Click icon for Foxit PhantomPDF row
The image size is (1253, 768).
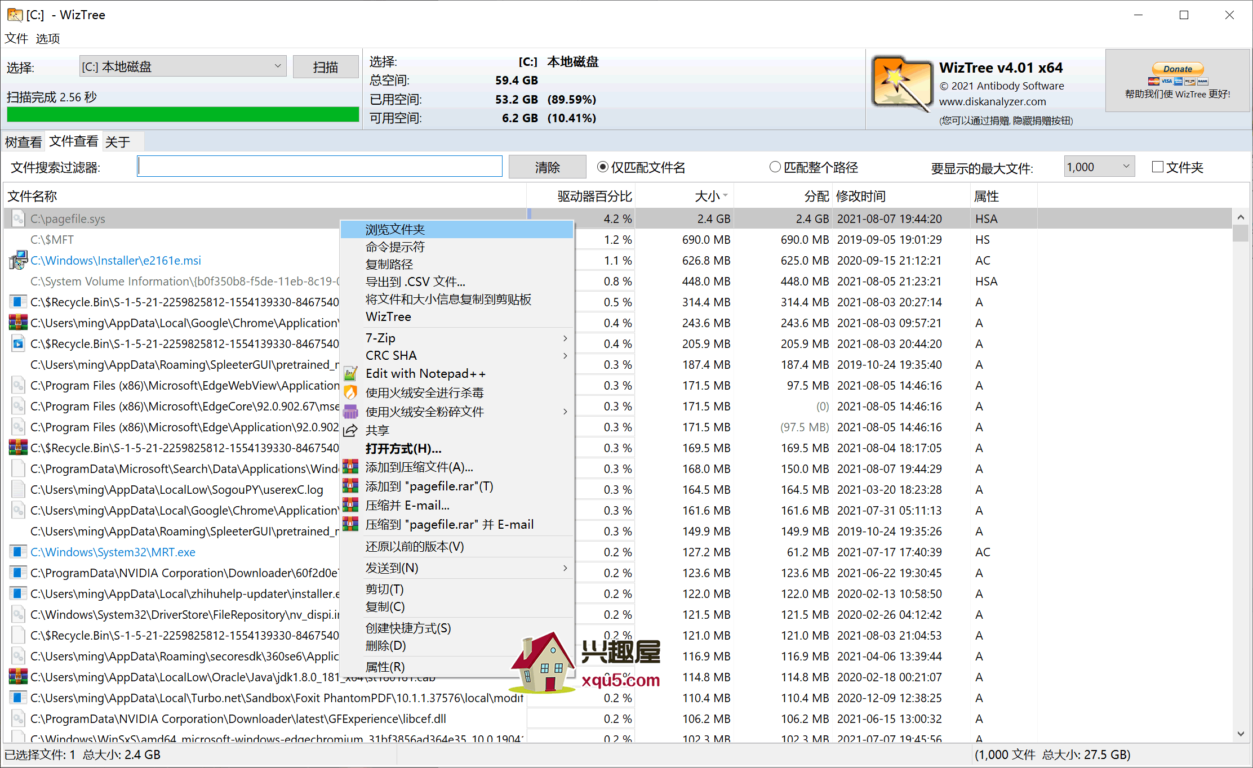[x=18, y=698]
